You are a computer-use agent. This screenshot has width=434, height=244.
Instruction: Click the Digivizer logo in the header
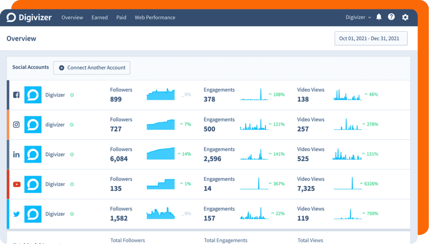(x=29, y=17)
